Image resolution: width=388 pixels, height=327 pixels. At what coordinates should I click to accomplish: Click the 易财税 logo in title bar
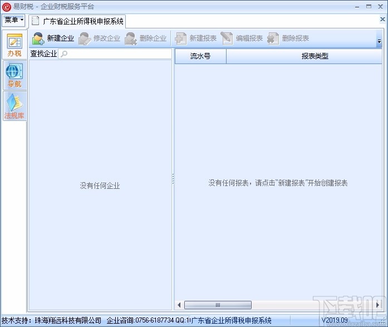tap(7, 7)
